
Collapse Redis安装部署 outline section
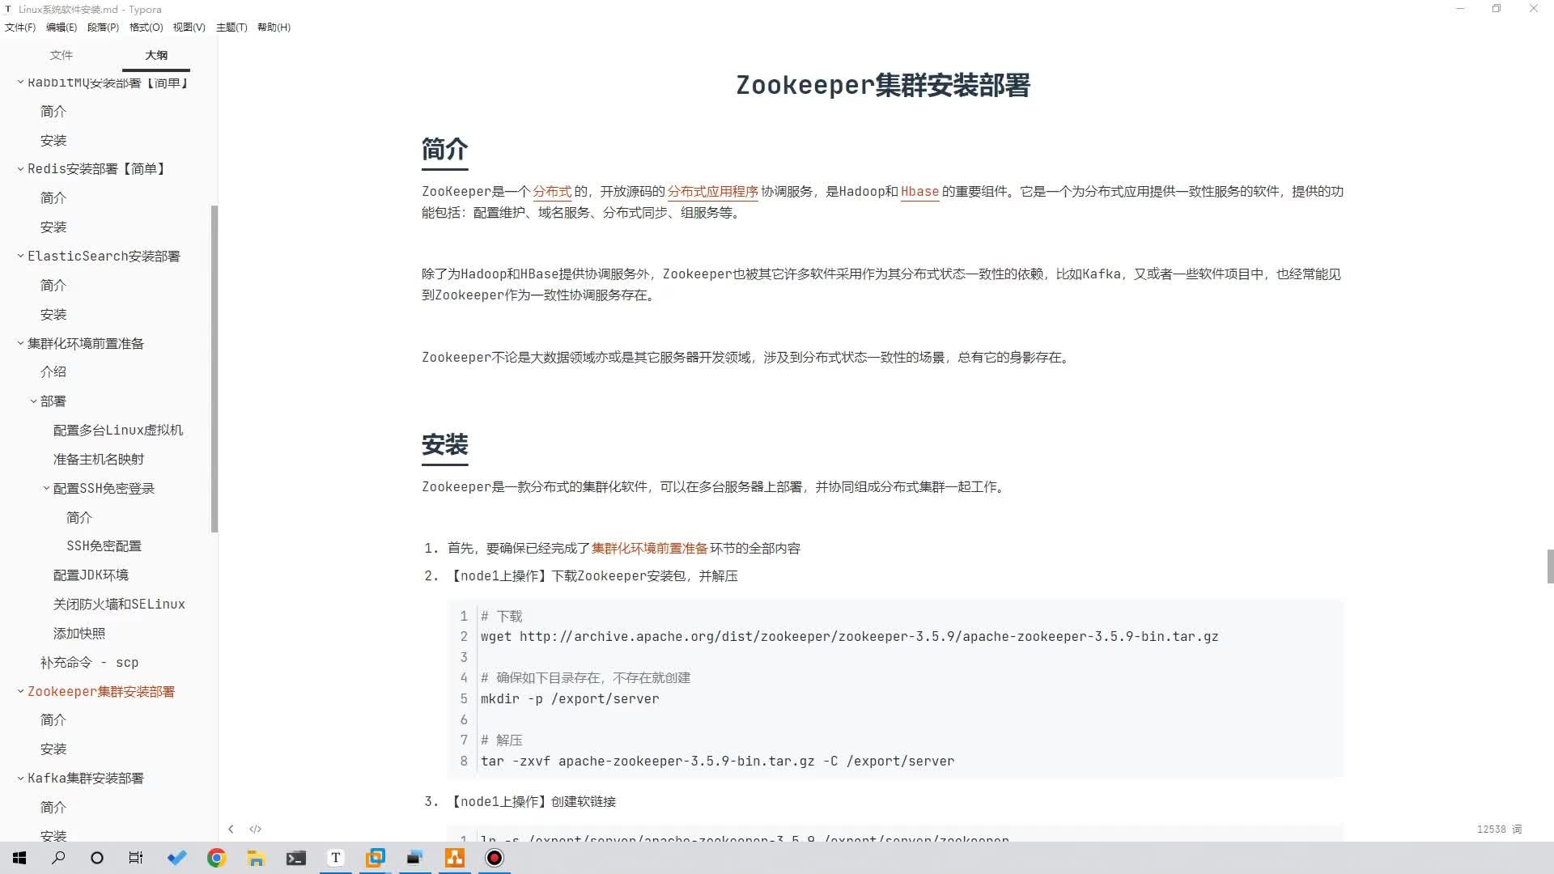20,169
